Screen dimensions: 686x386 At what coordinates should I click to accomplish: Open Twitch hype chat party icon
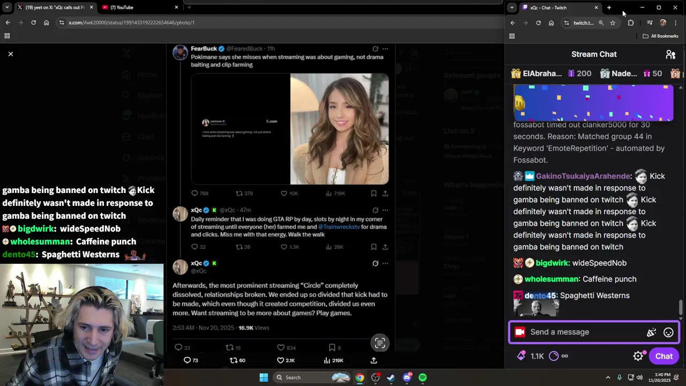[x=651, y=332]
